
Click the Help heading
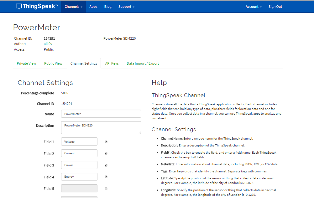tap(159, 83)
